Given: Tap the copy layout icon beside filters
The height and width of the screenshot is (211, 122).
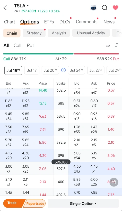Looking at the screenshot, I should (117, 45).
